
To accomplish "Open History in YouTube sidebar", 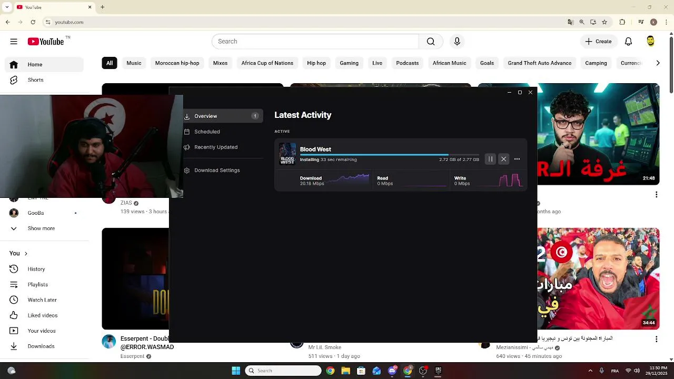I will coord(44,269).
